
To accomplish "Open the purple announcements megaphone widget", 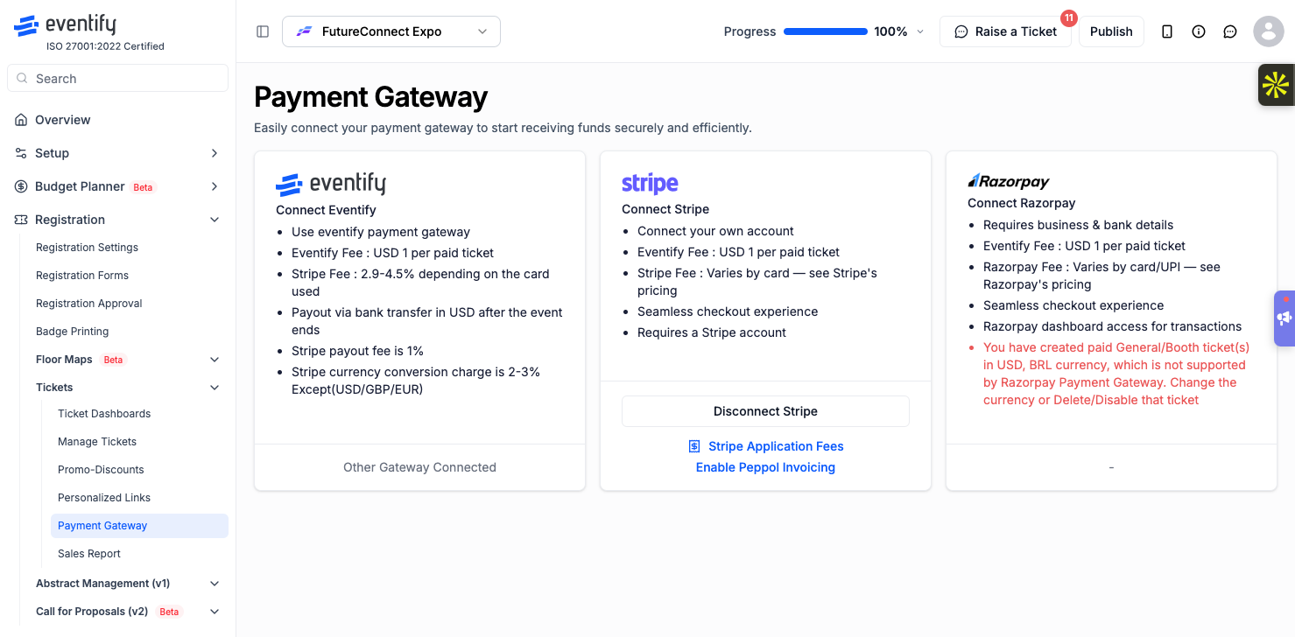I will click(x=1284, y=318).
